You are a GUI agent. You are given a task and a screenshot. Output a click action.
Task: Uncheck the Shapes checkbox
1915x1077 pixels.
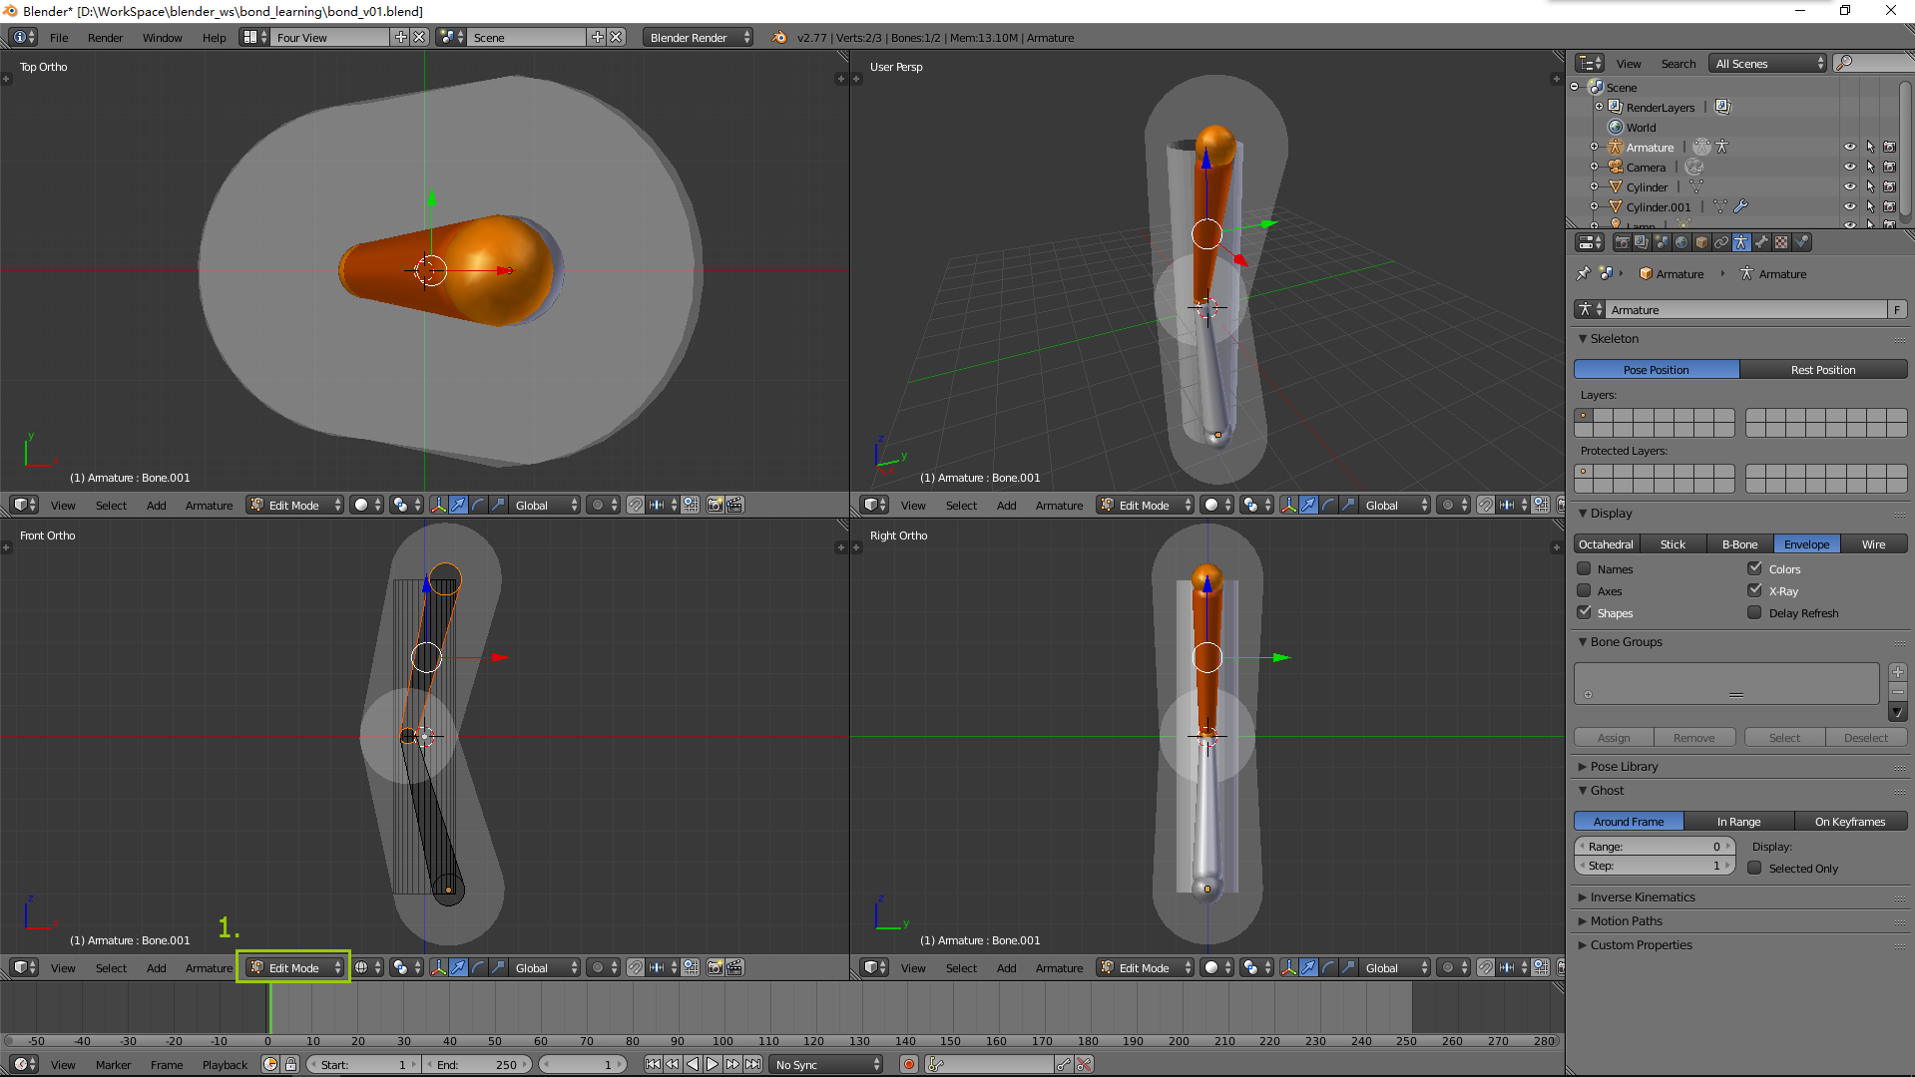click(x=1584, y=612)
